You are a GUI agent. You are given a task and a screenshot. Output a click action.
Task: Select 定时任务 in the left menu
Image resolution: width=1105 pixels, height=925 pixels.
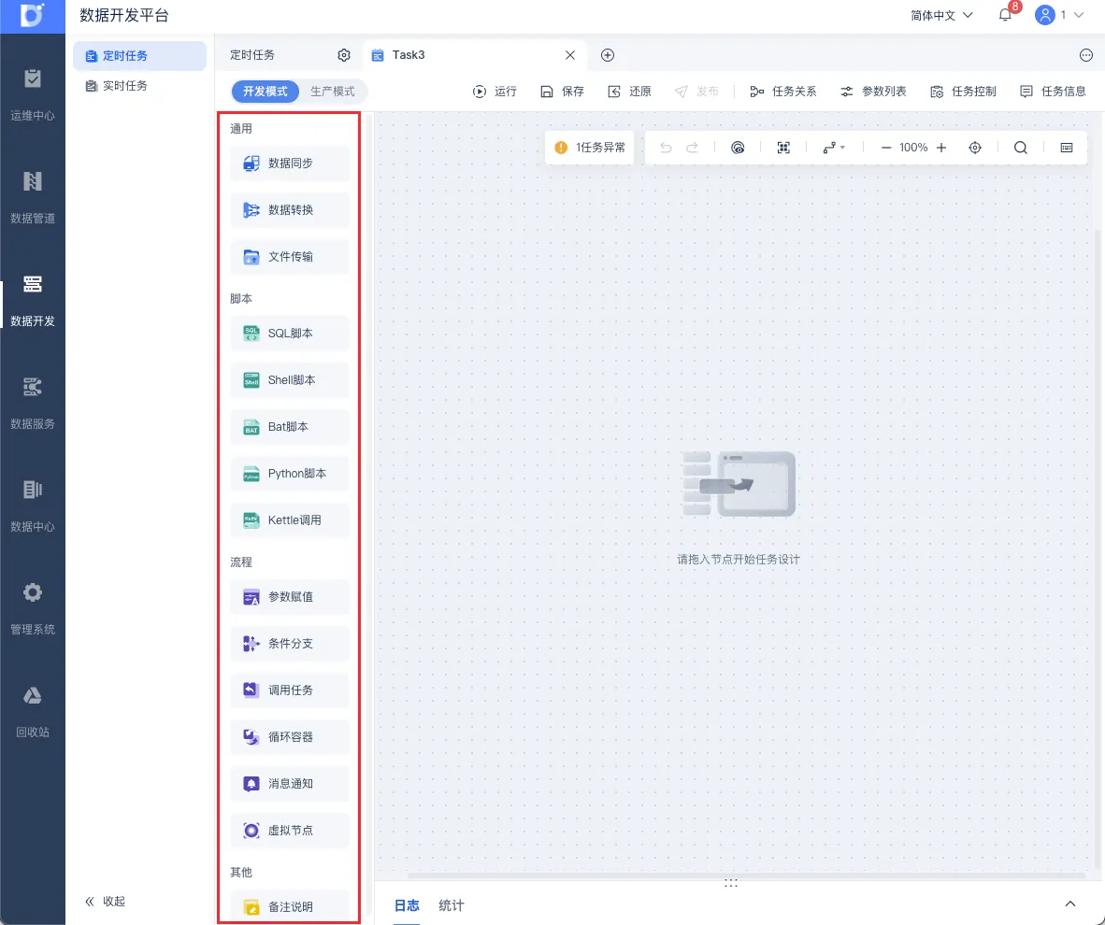coord(139,56)
